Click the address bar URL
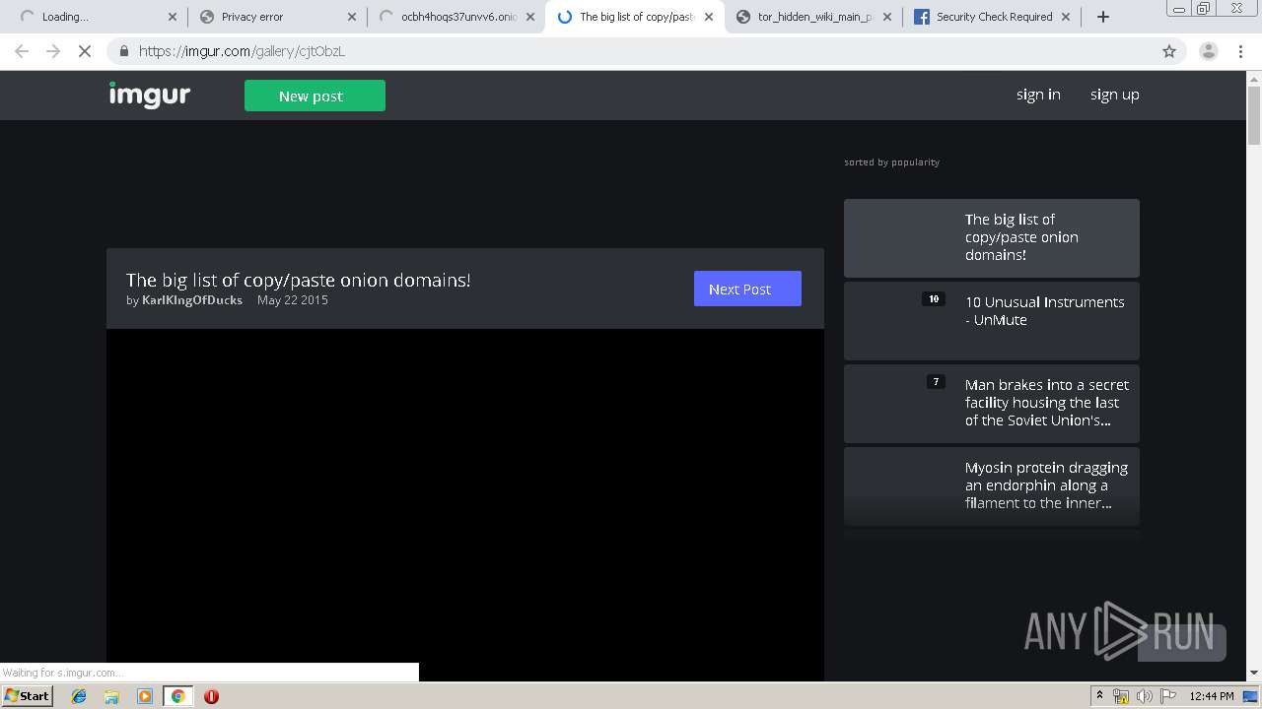The image size is (1262, 709). 242,51
